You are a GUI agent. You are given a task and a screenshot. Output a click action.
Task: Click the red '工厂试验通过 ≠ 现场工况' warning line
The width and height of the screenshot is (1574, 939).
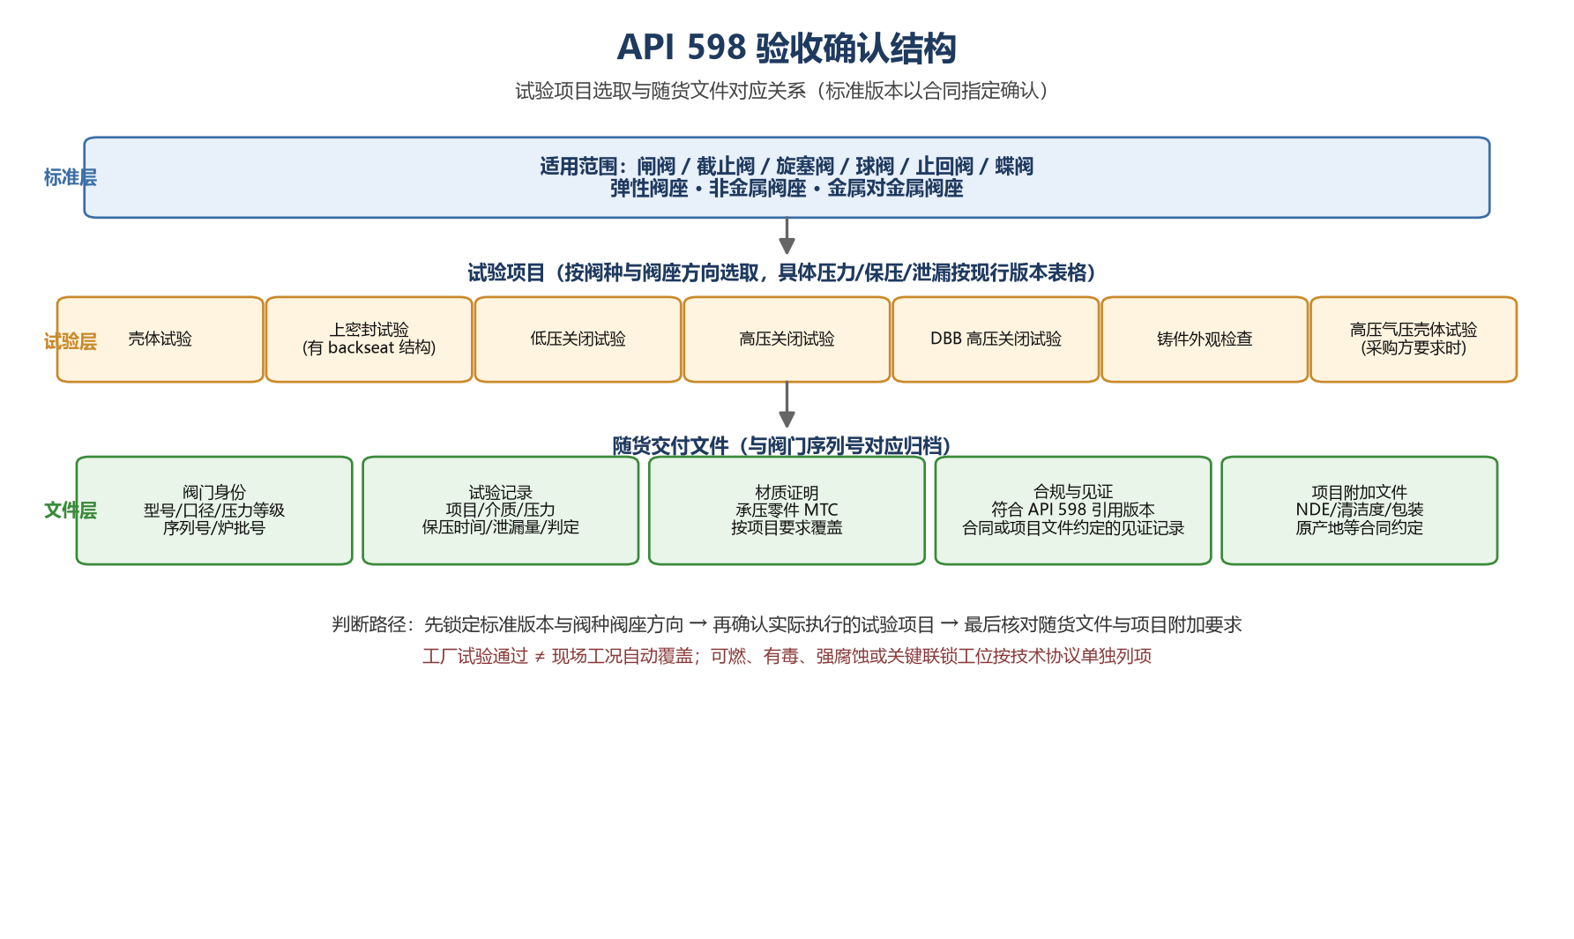pos(787,656)
